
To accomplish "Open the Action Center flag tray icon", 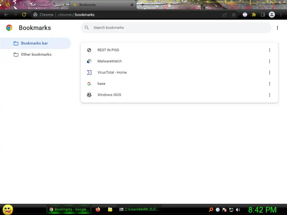I will [x=224, y=210].
